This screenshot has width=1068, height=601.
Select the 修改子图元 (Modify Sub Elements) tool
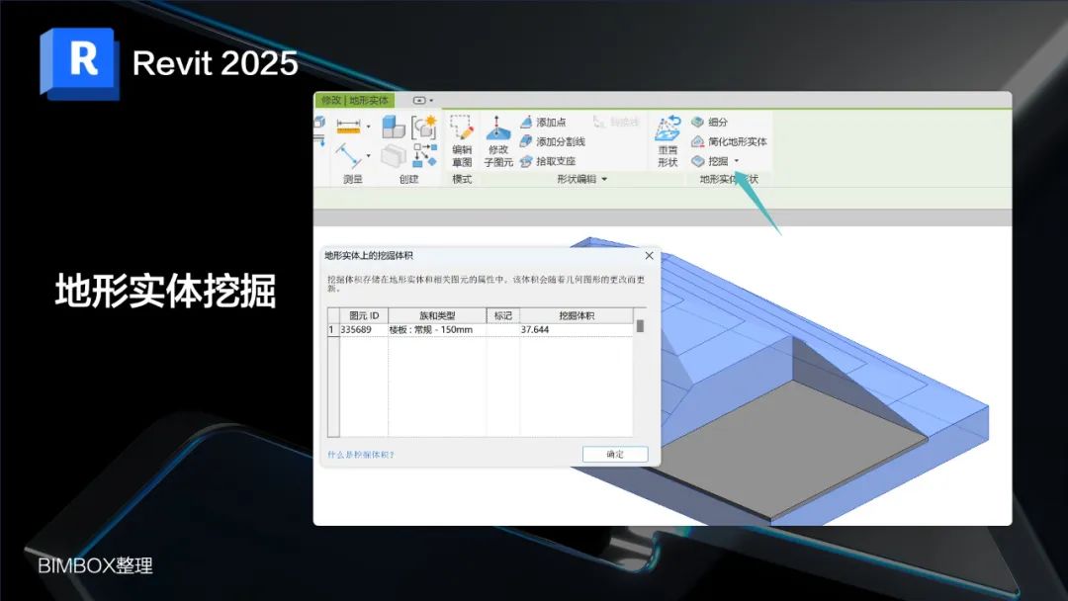tap(499, 141)
